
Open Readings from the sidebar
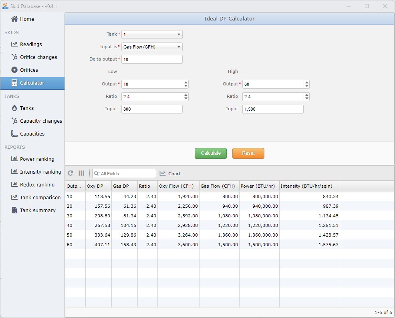coord(31,45)
